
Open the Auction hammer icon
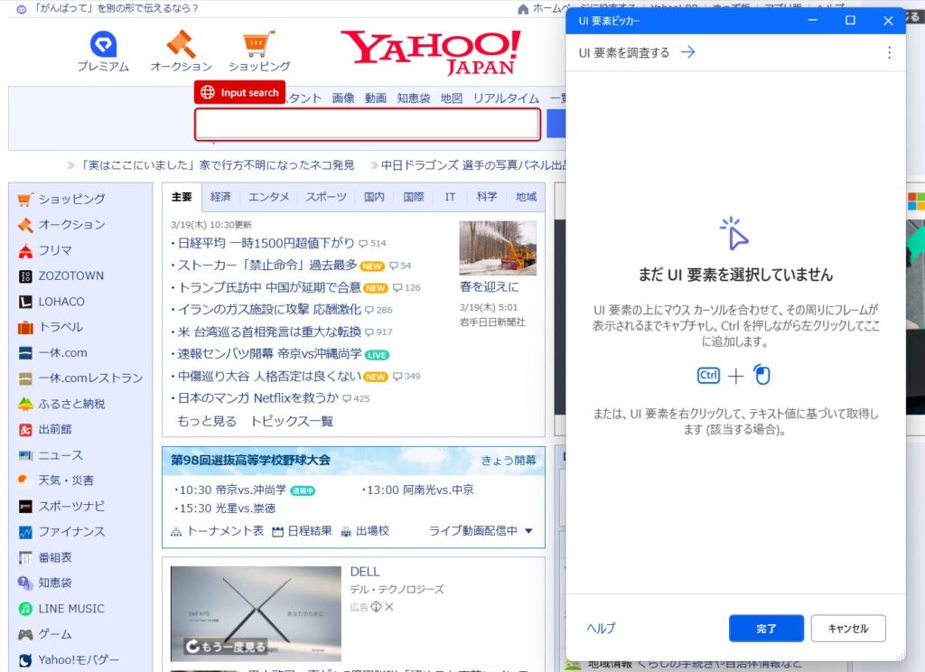[x=181, y=44]
